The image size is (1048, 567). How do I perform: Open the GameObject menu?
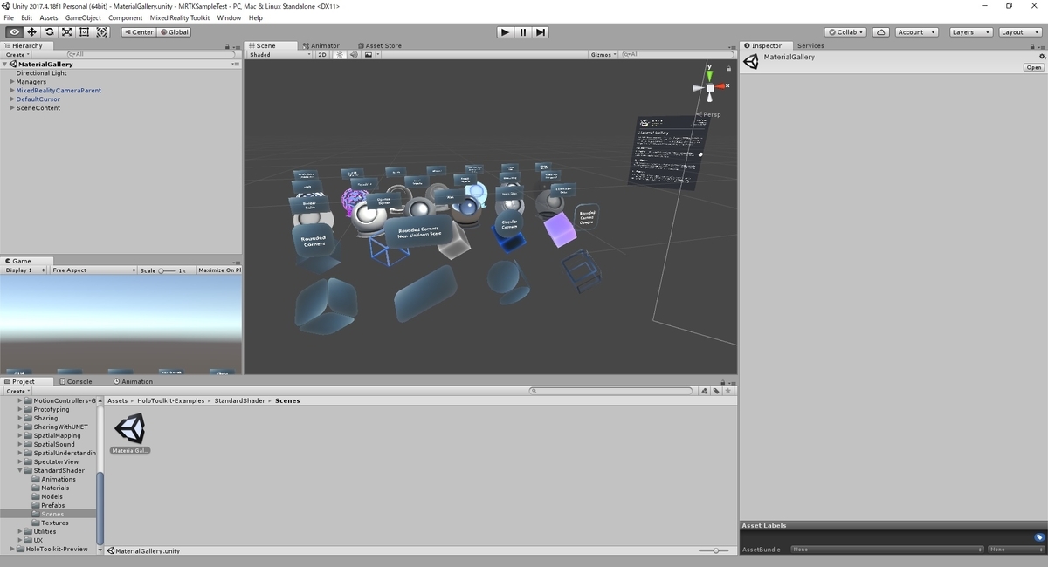[83, 17]
